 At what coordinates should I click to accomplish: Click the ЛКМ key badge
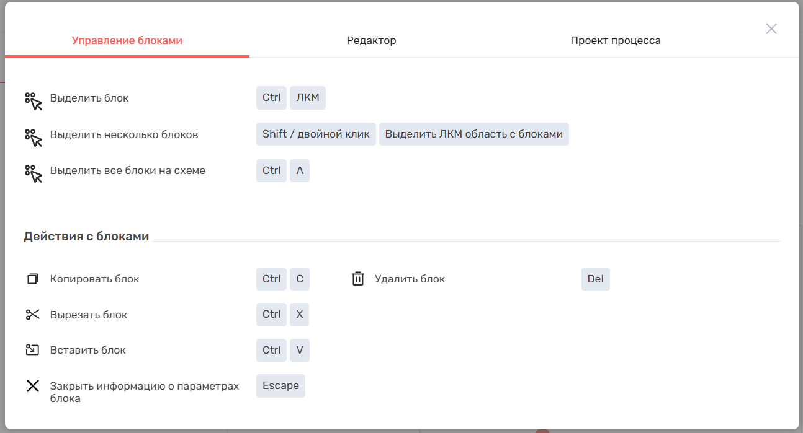pos(308,98)
